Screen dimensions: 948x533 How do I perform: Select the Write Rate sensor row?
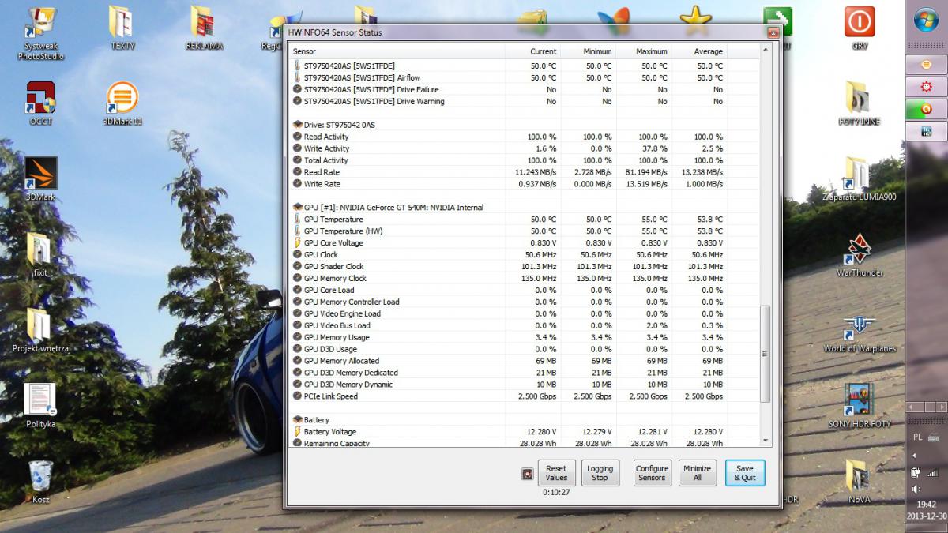pos(525,184)
